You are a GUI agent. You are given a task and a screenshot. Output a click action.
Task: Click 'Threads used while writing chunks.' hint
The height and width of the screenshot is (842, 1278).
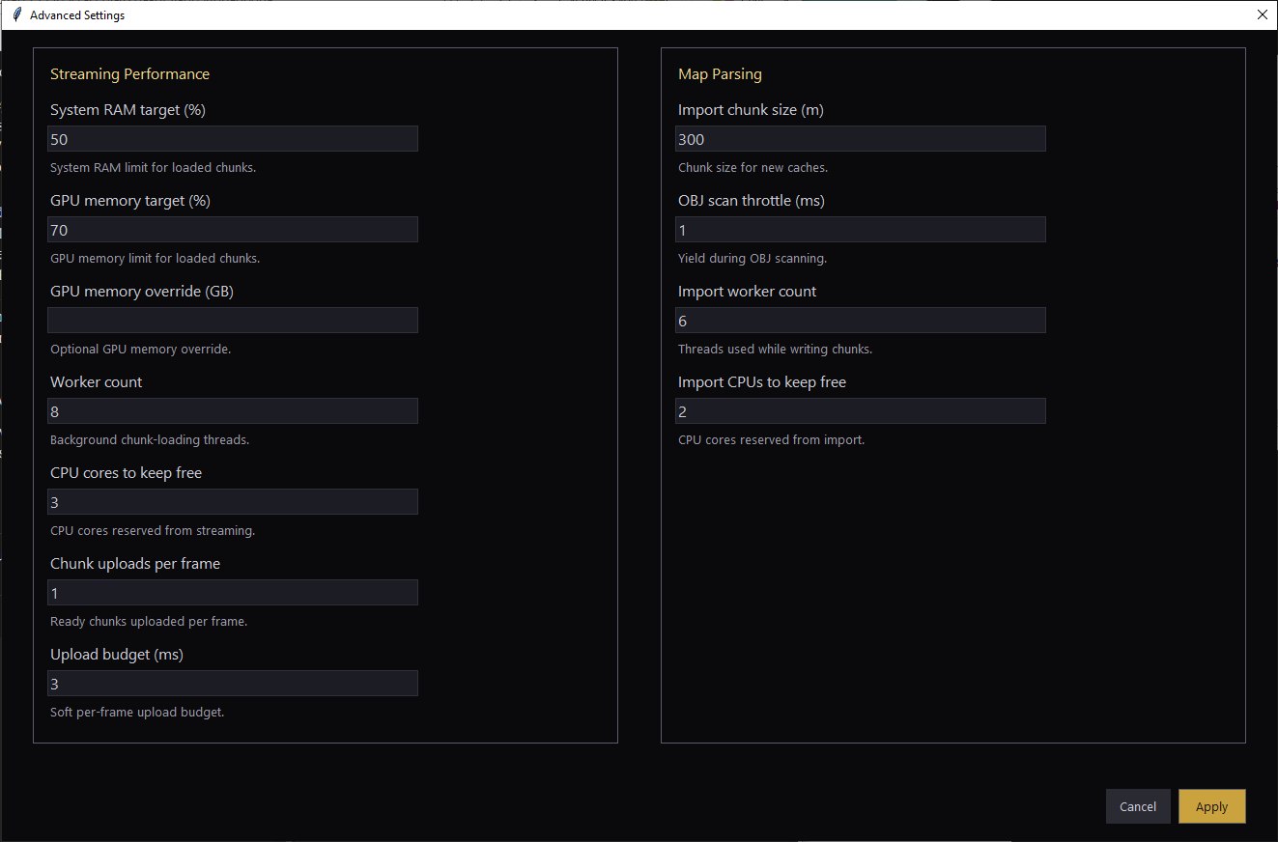[775, 350]
